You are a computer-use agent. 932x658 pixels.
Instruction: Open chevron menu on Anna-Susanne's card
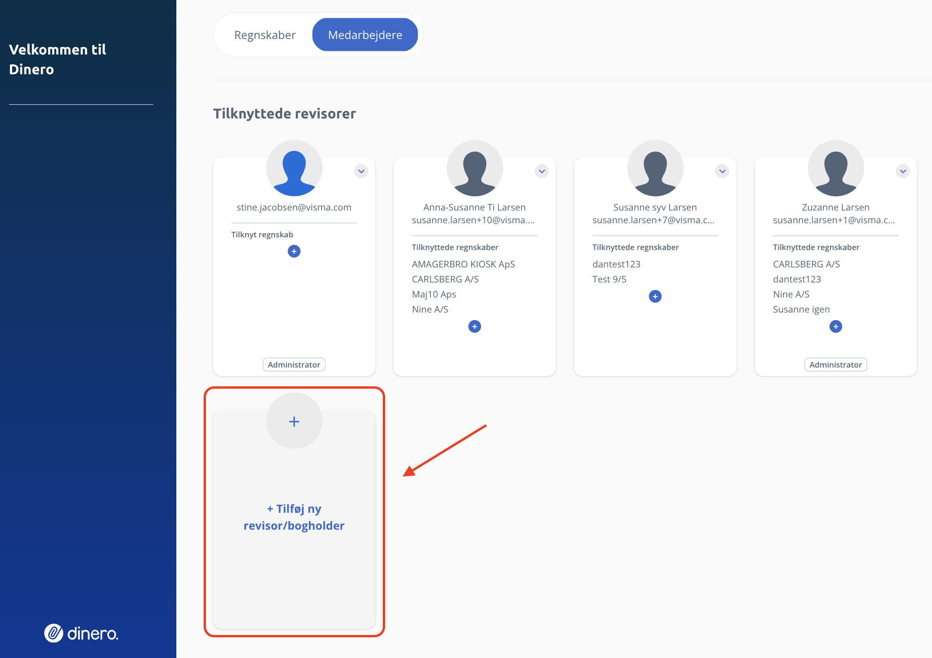[542, 171]
